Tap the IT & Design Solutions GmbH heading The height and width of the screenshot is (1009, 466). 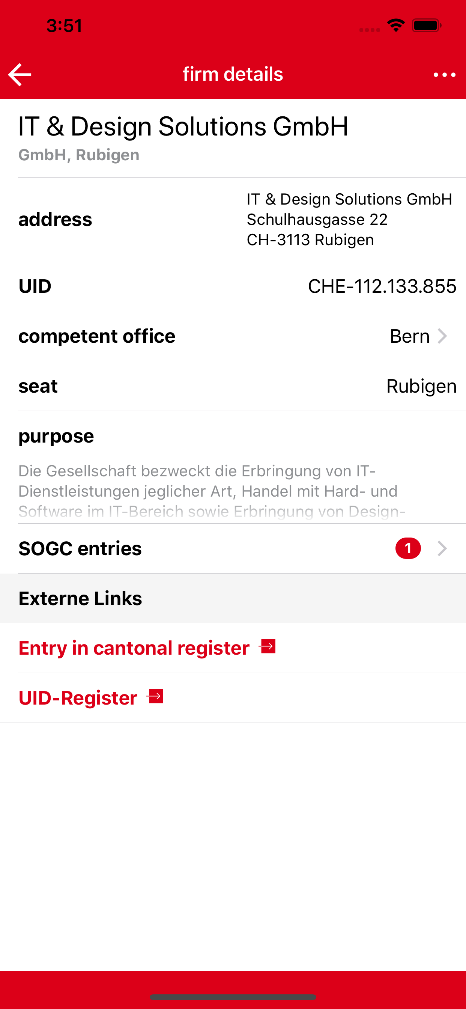(183, 127)
